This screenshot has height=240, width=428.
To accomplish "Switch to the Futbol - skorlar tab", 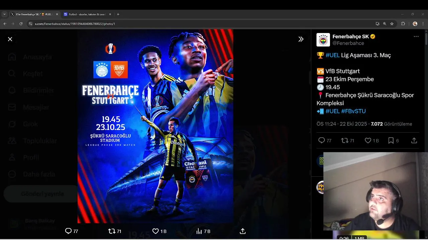I will click(x=88, y=14).
